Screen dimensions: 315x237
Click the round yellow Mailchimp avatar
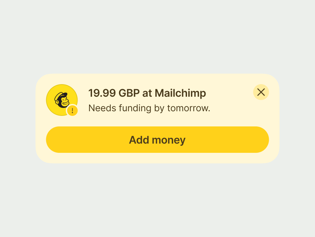pos(62,100)
